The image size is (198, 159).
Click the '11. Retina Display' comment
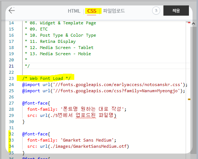[x=50, y=41]
